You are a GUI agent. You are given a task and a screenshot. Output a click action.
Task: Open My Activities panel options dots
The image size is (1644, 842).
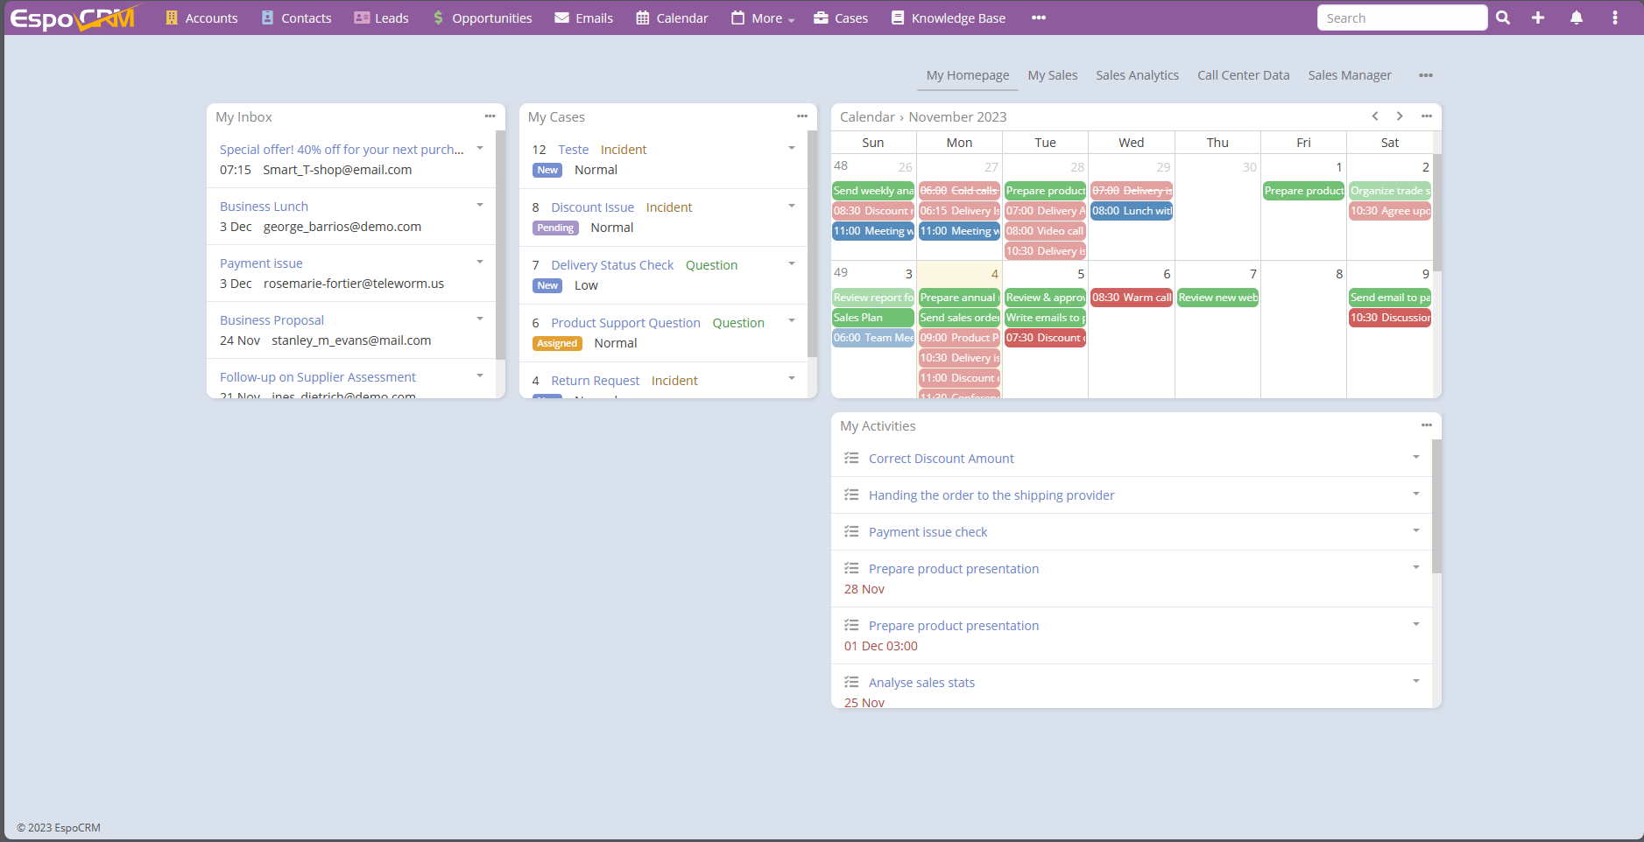click(1427, 425)
